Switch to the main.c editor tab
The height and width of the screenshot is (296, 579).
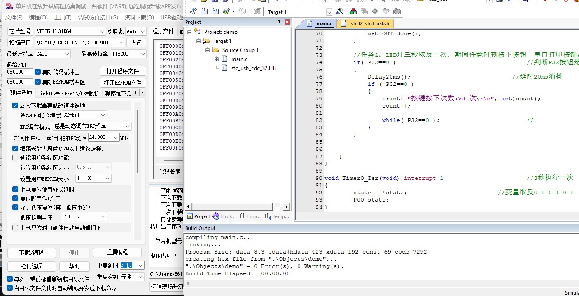tap(321, 23)
